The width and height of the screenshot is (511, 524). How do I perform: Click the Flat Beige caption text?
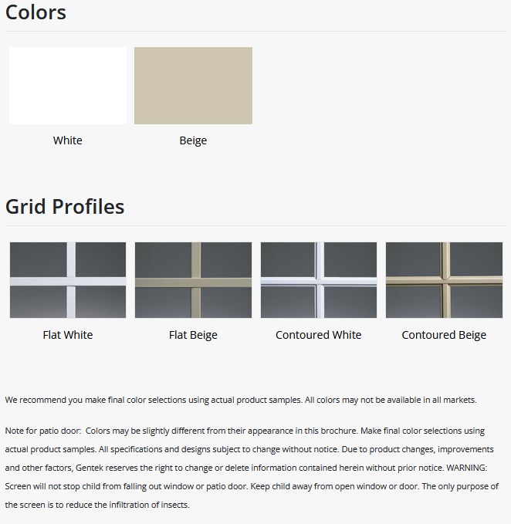193,335
